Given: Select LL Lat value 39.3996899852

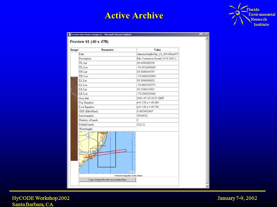Looking at the screenshot, I should click(x=146, y=80).
